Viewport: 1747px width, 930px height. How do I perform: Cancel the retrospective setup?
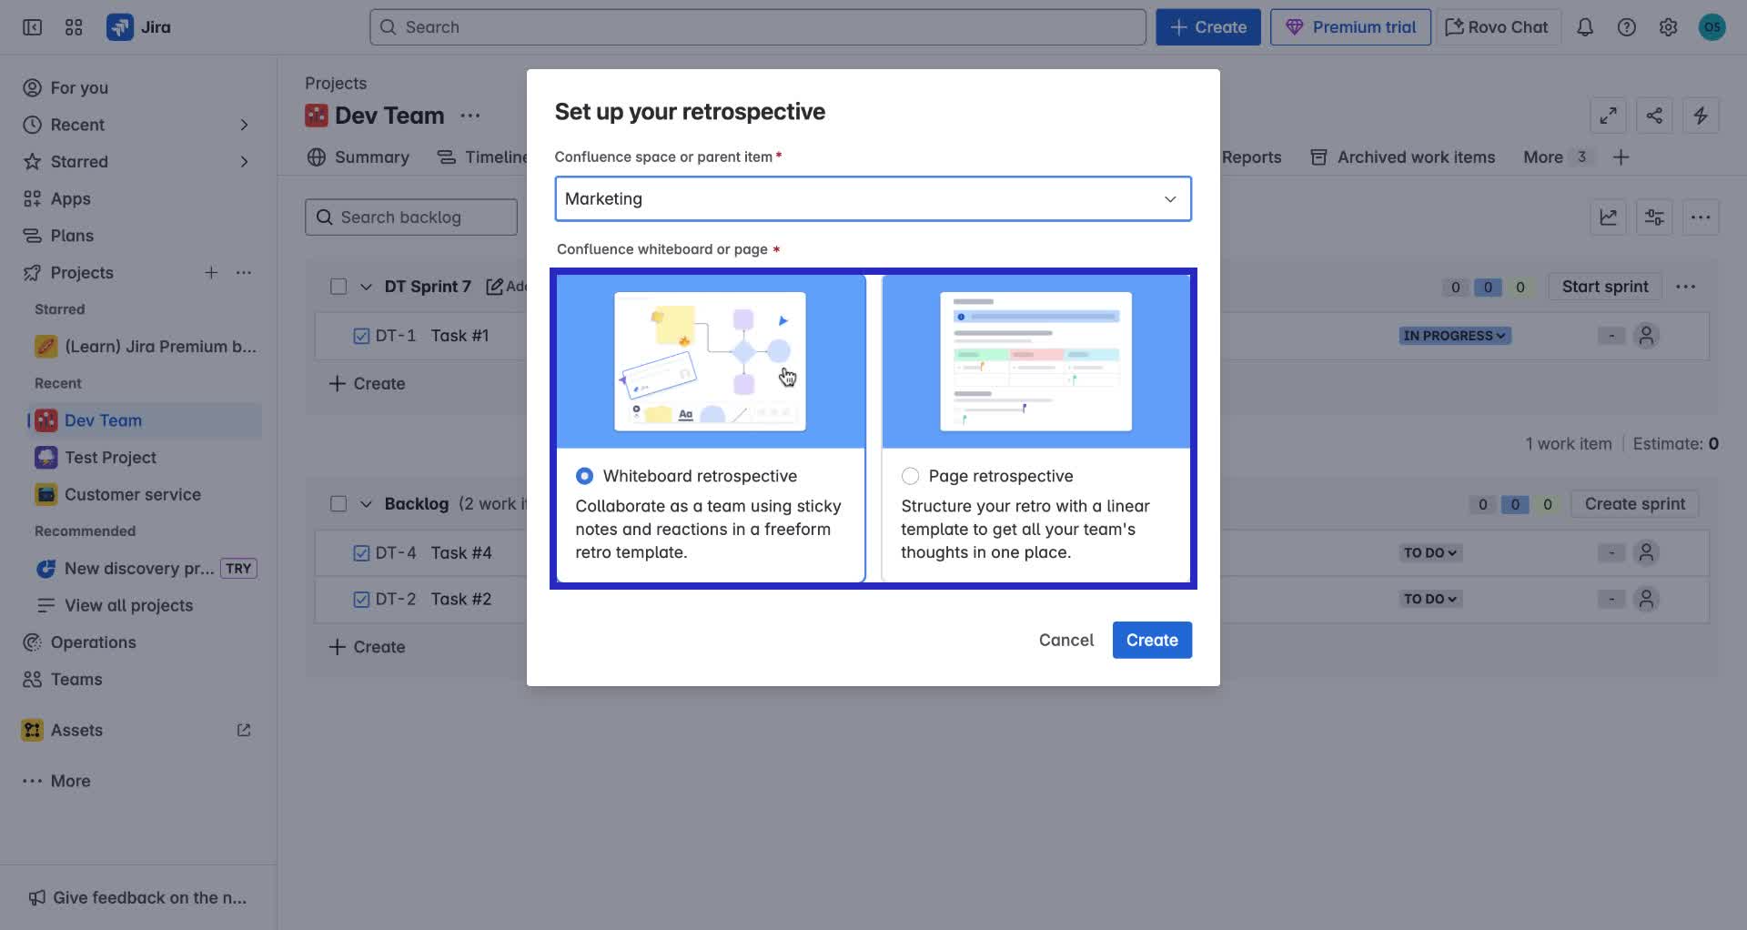point(1065,640)
